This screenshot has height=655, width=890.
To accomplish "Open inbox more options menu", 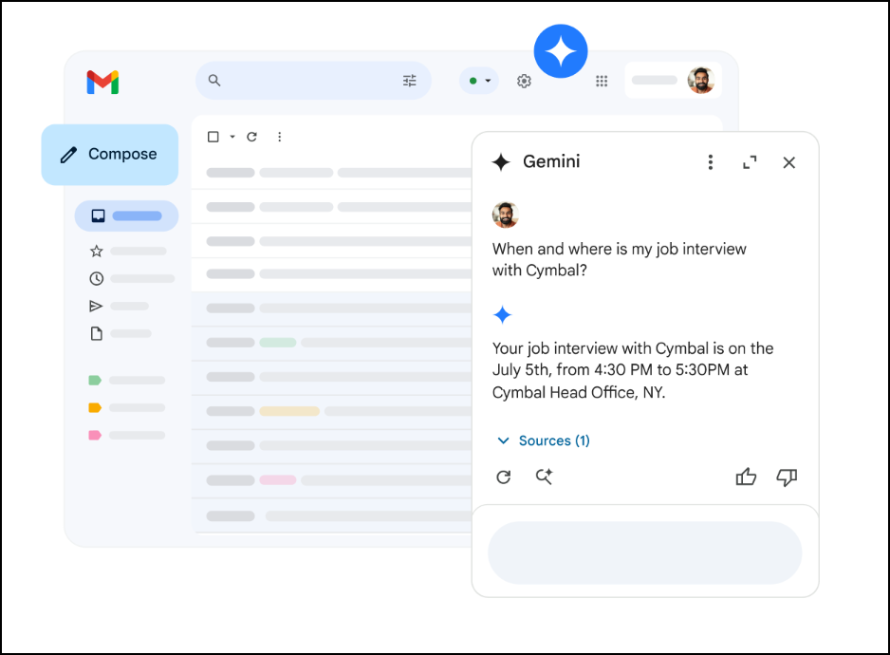I will coord(279,137).
